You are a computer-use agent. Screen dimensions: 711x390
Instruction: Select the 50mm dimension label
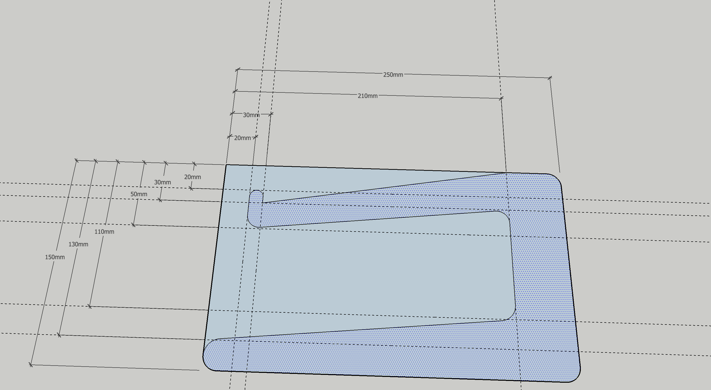139,194
